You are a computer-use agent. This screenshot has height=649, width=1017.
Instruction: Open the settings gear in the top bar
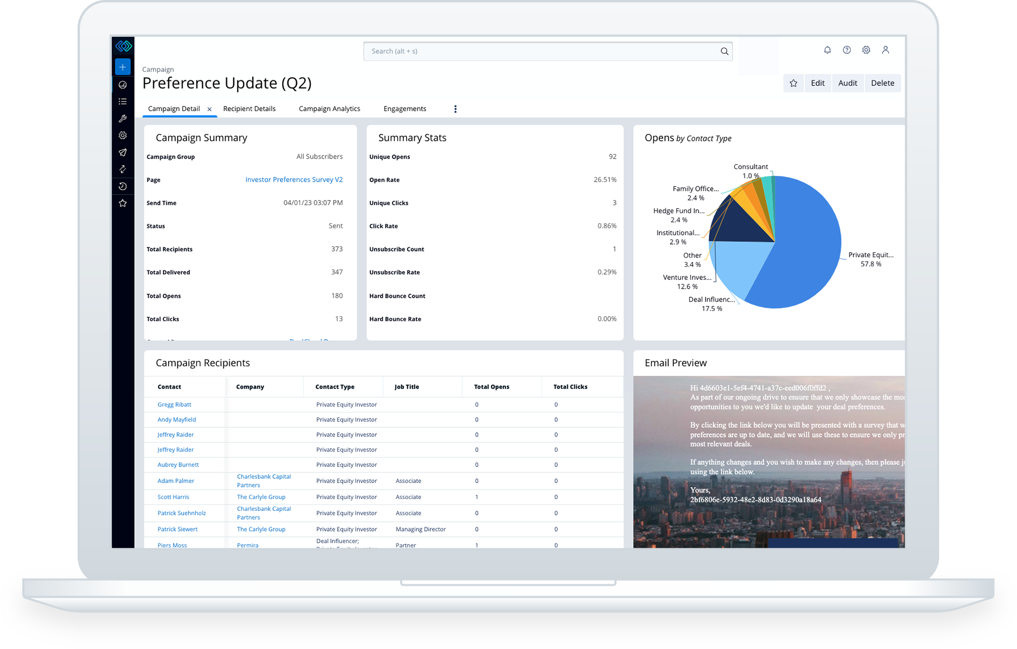(866, 49)
